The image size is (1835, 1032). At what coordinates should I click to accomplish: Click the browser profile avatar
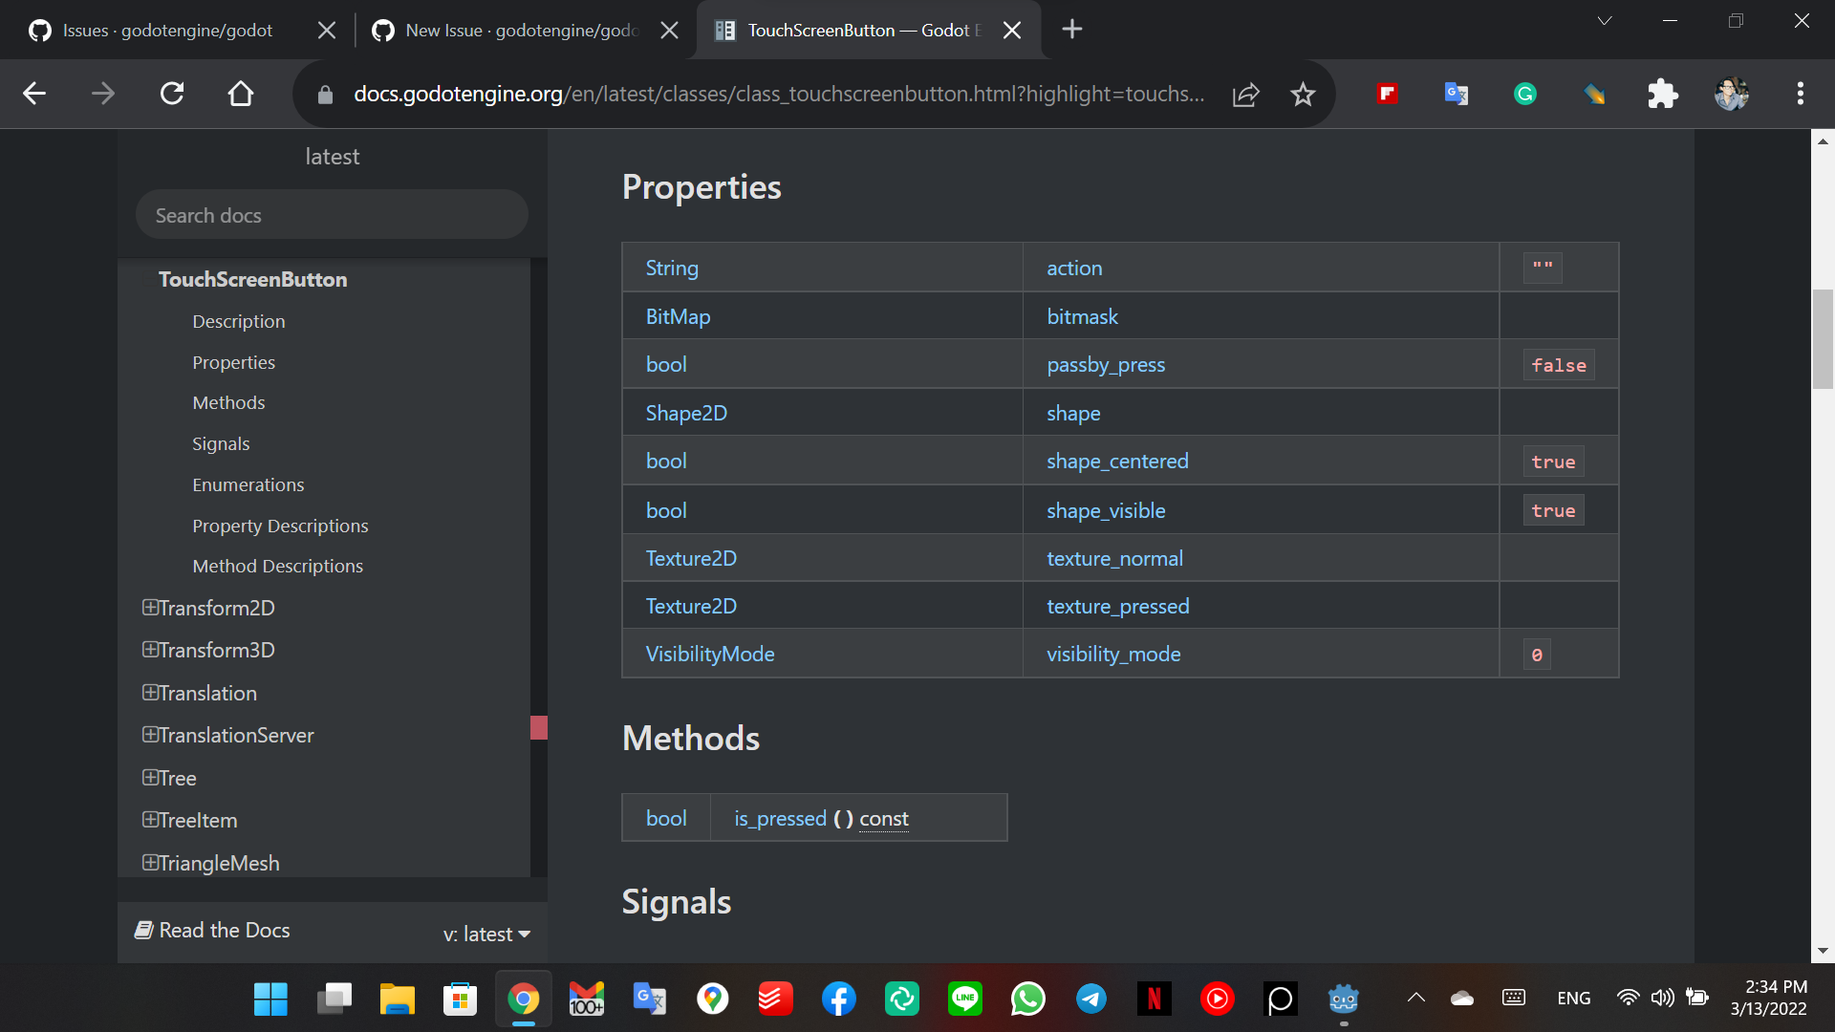(x=1733, y=94)
